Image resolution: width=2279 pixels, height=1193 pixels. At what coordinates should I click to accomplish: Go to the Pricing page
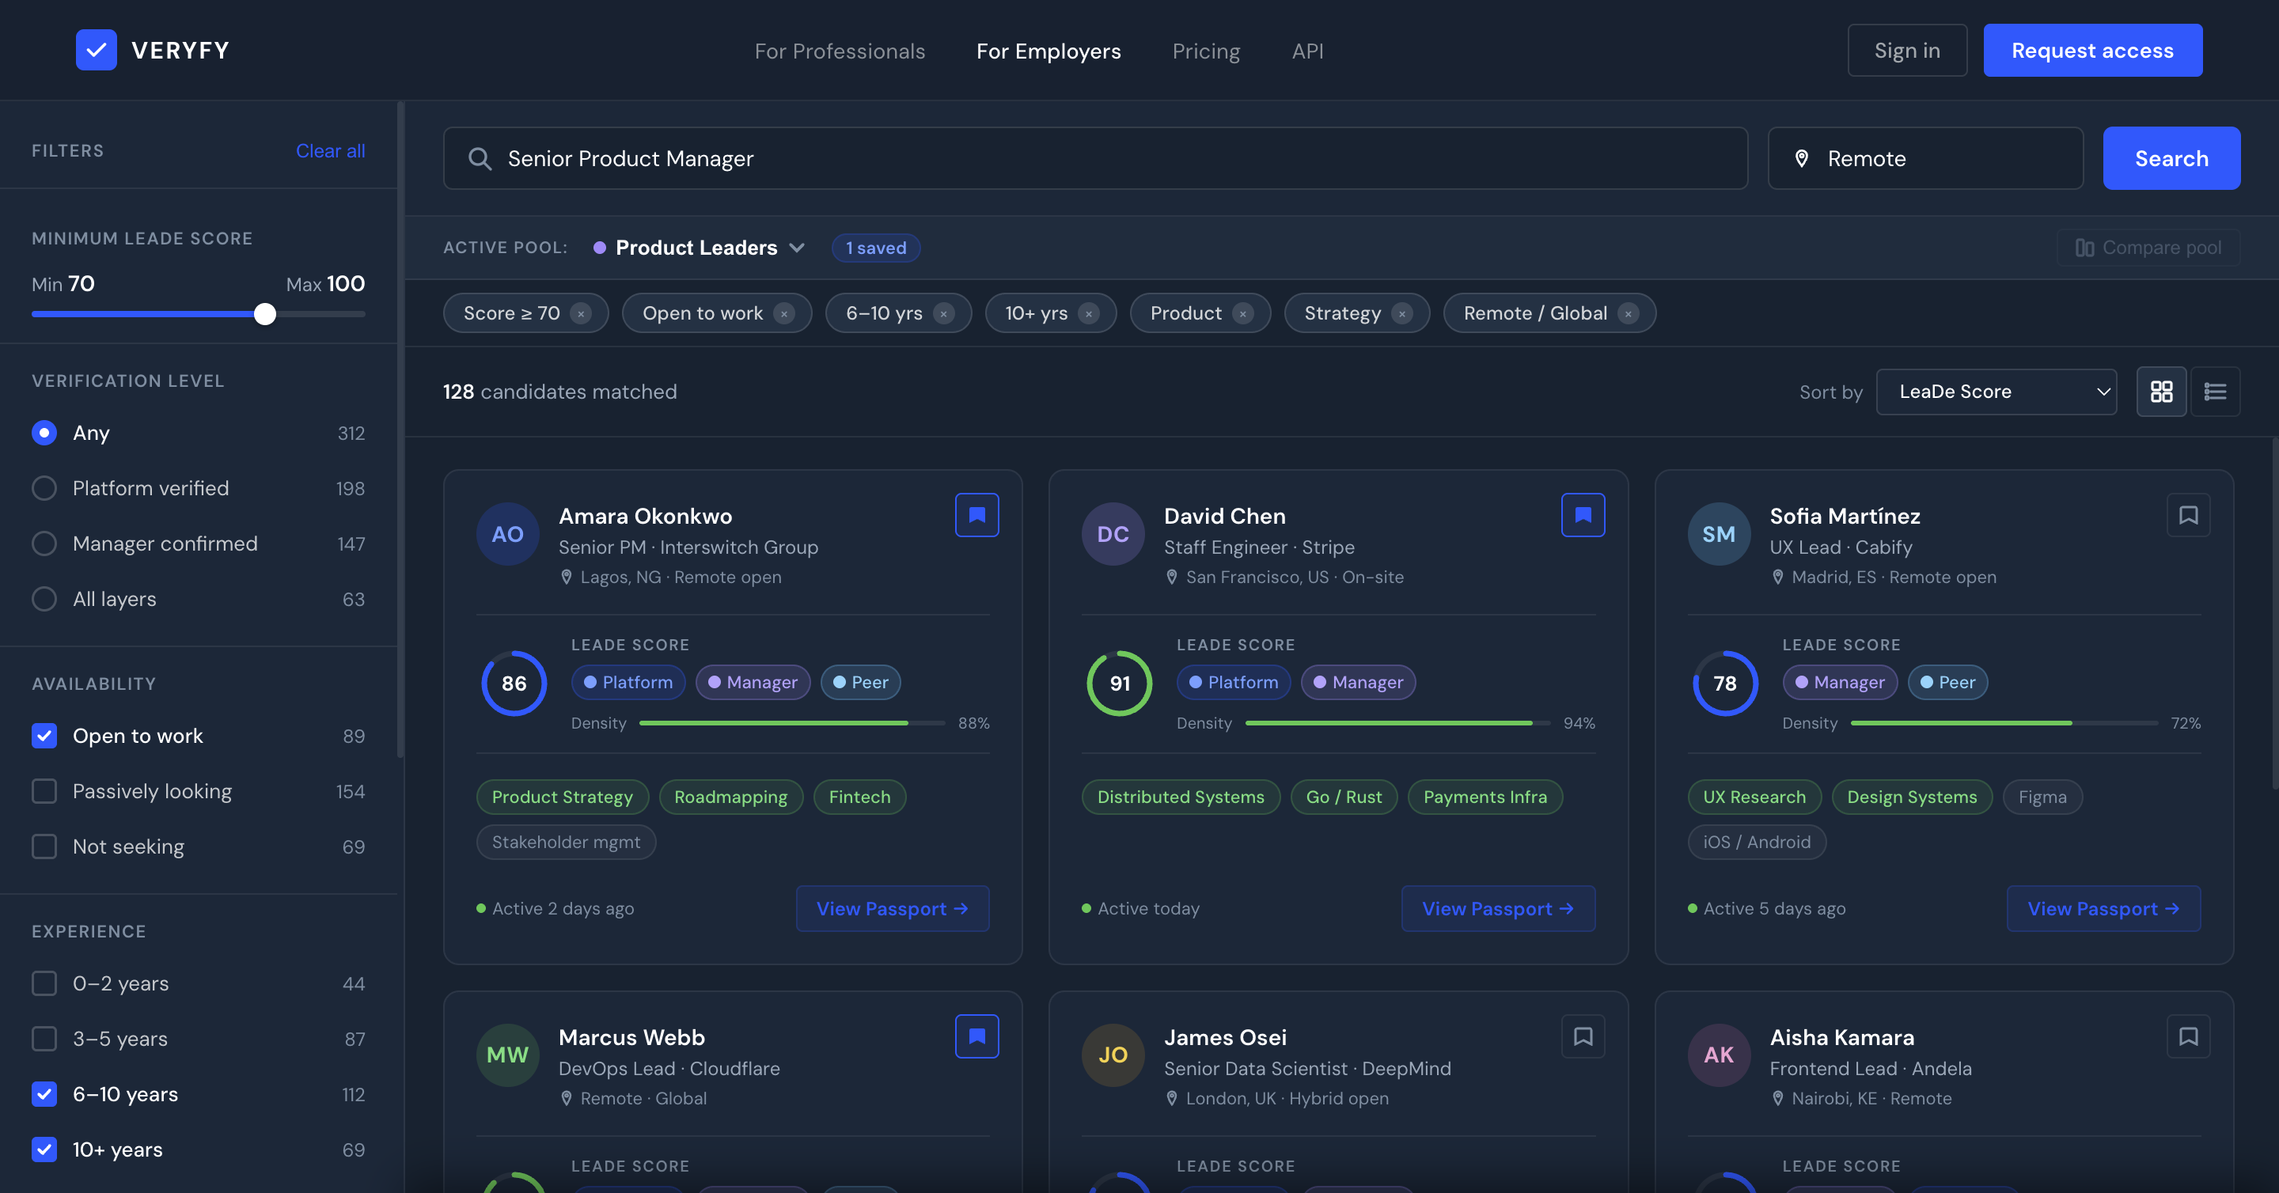click(1206, 51)
